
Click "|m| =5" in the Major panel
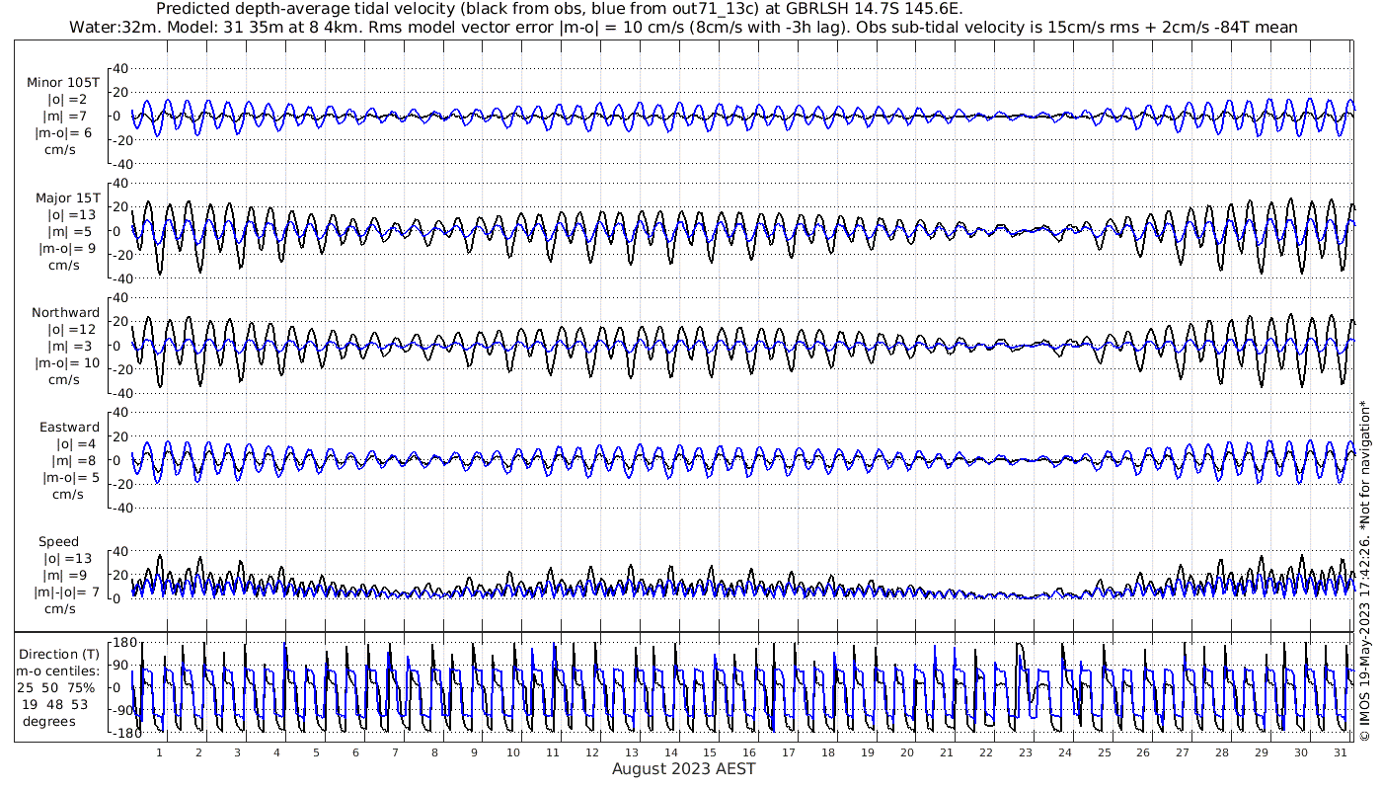[x=68, y=231]
